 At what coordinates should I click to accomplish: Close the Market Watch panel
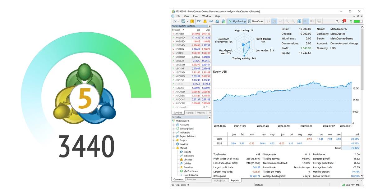pyautogui.click(x=210, y=26)
